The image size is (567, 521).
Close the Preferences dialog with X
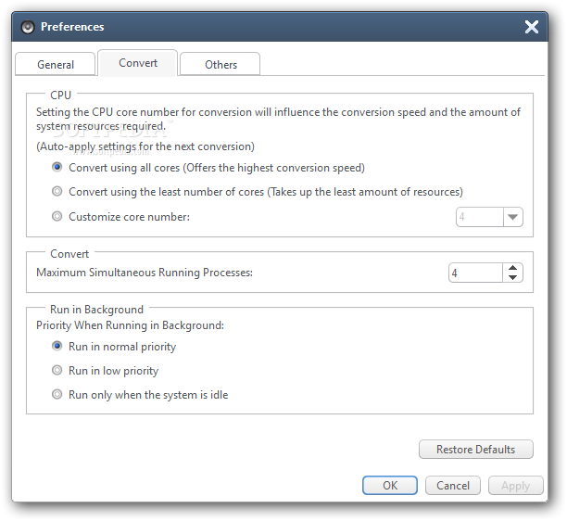click(531, 27)
